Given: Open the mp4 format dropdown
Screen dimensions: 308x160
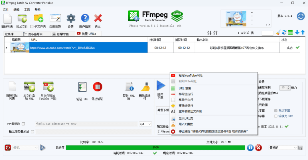Looking at the screenshot, I should tap(145, 124).
